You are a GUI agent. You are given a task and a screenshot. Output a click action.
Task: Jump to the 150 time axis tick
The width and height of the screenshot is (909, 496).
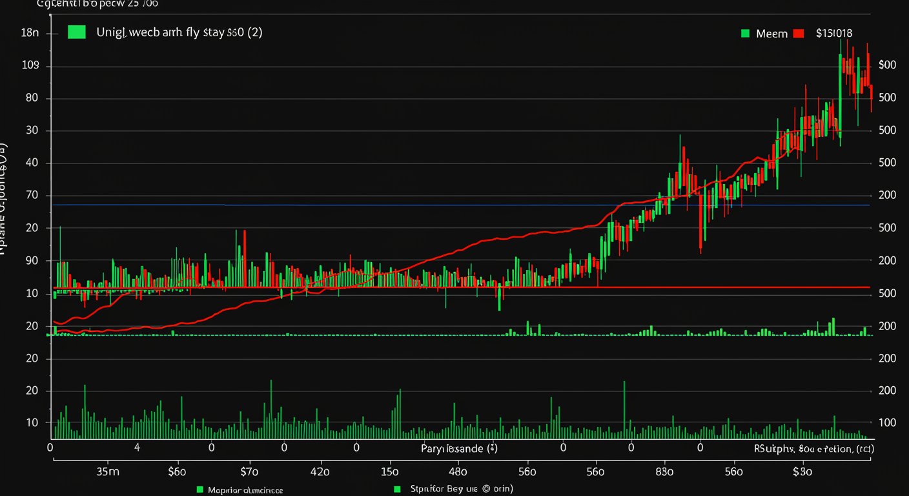coord(390,471)
